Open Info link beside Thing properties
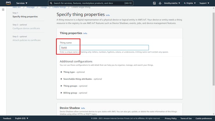 click(x=85, y=33)
